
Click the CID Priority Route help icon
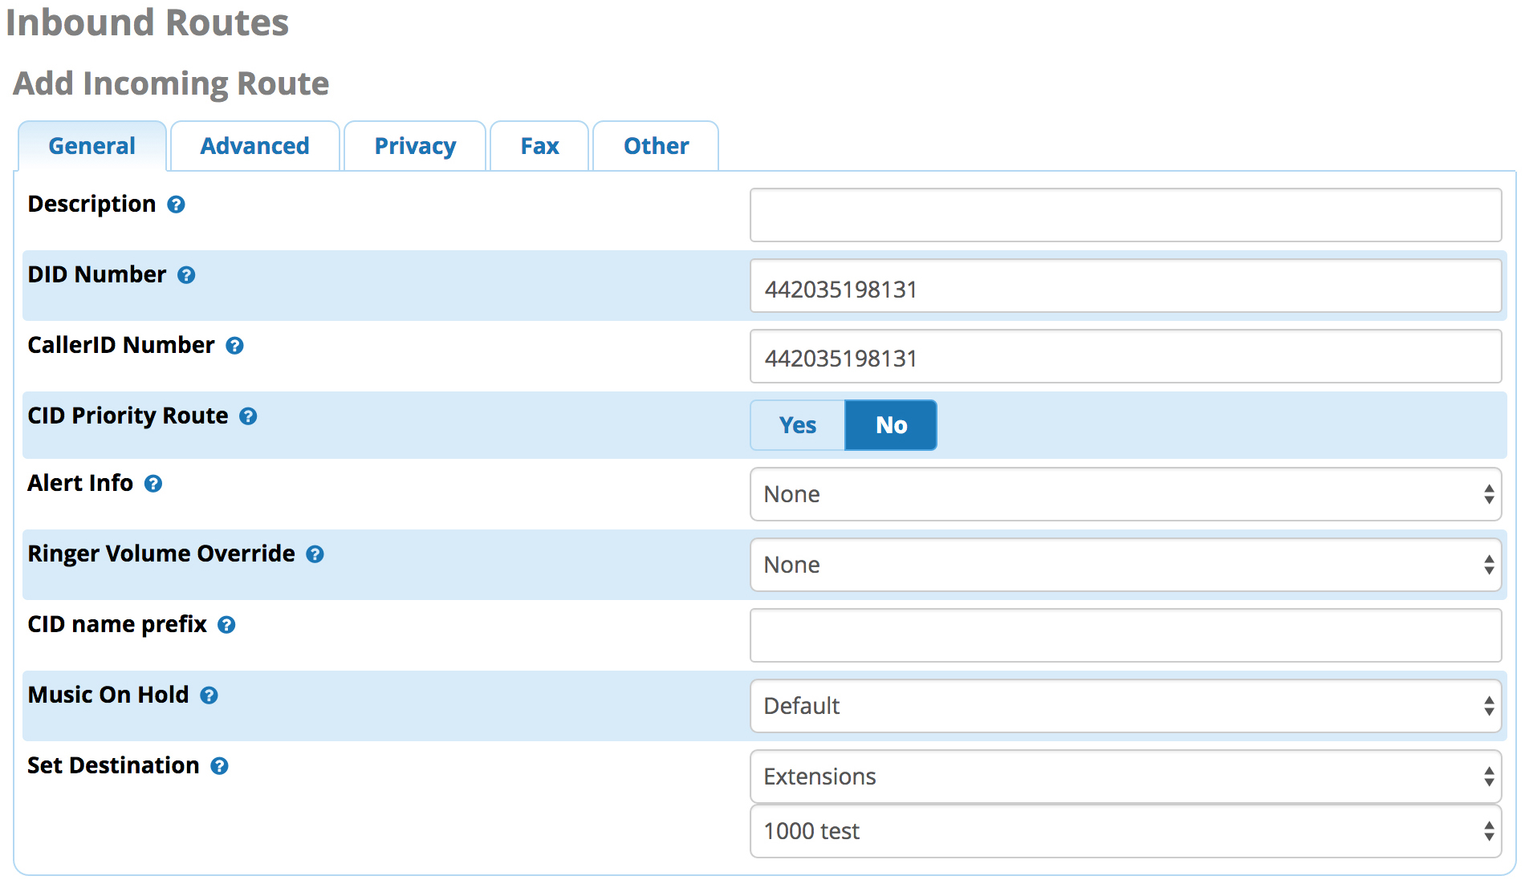(249, 416)
